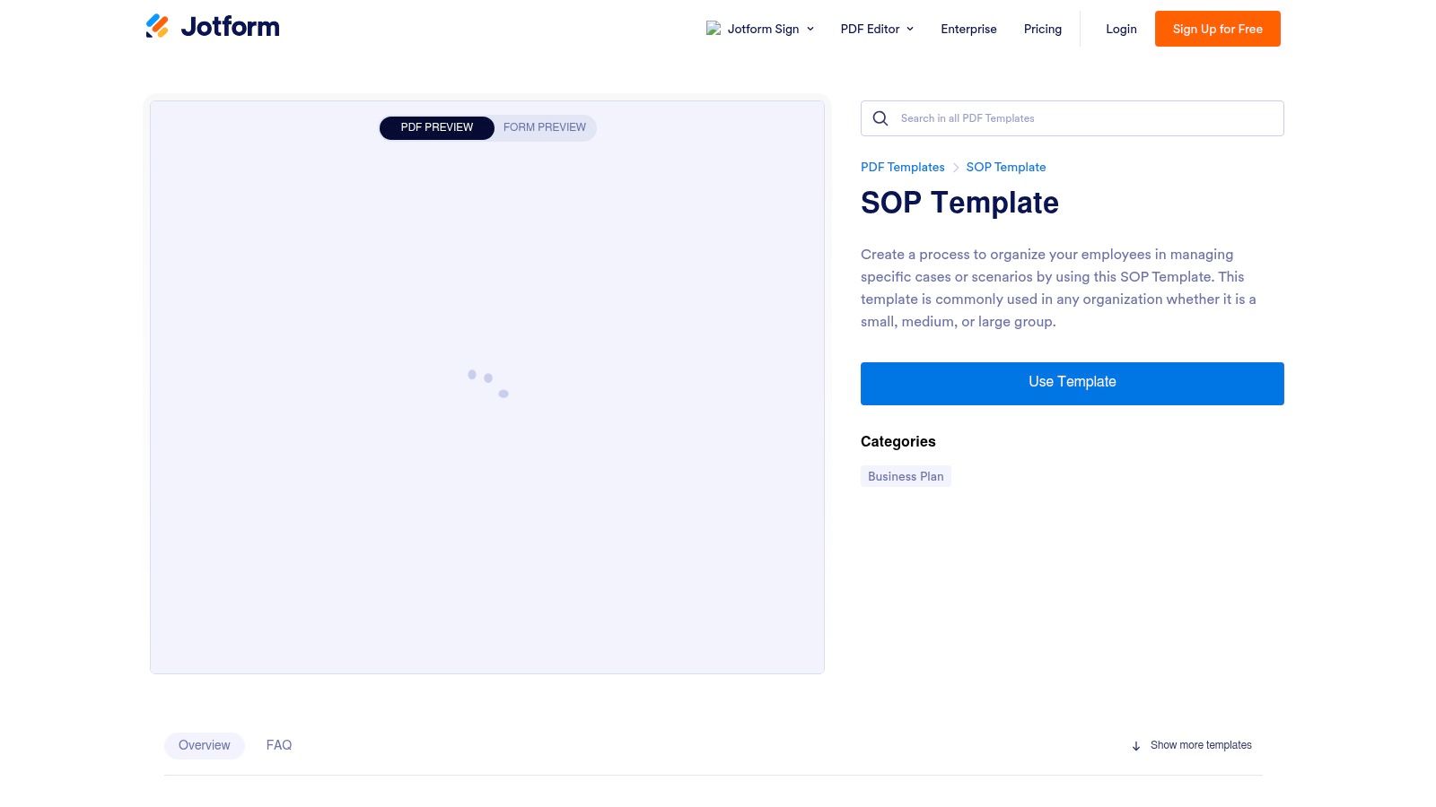
Task: Click the search magnifying glass icon
Action: pos(880,117)
